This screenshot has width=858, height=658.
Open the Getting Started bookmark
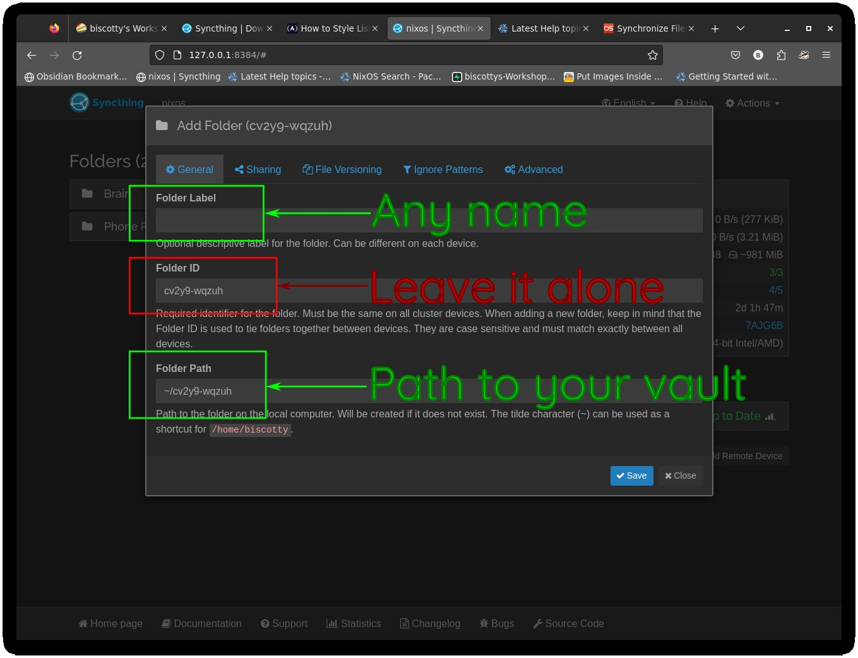point(727,76)
